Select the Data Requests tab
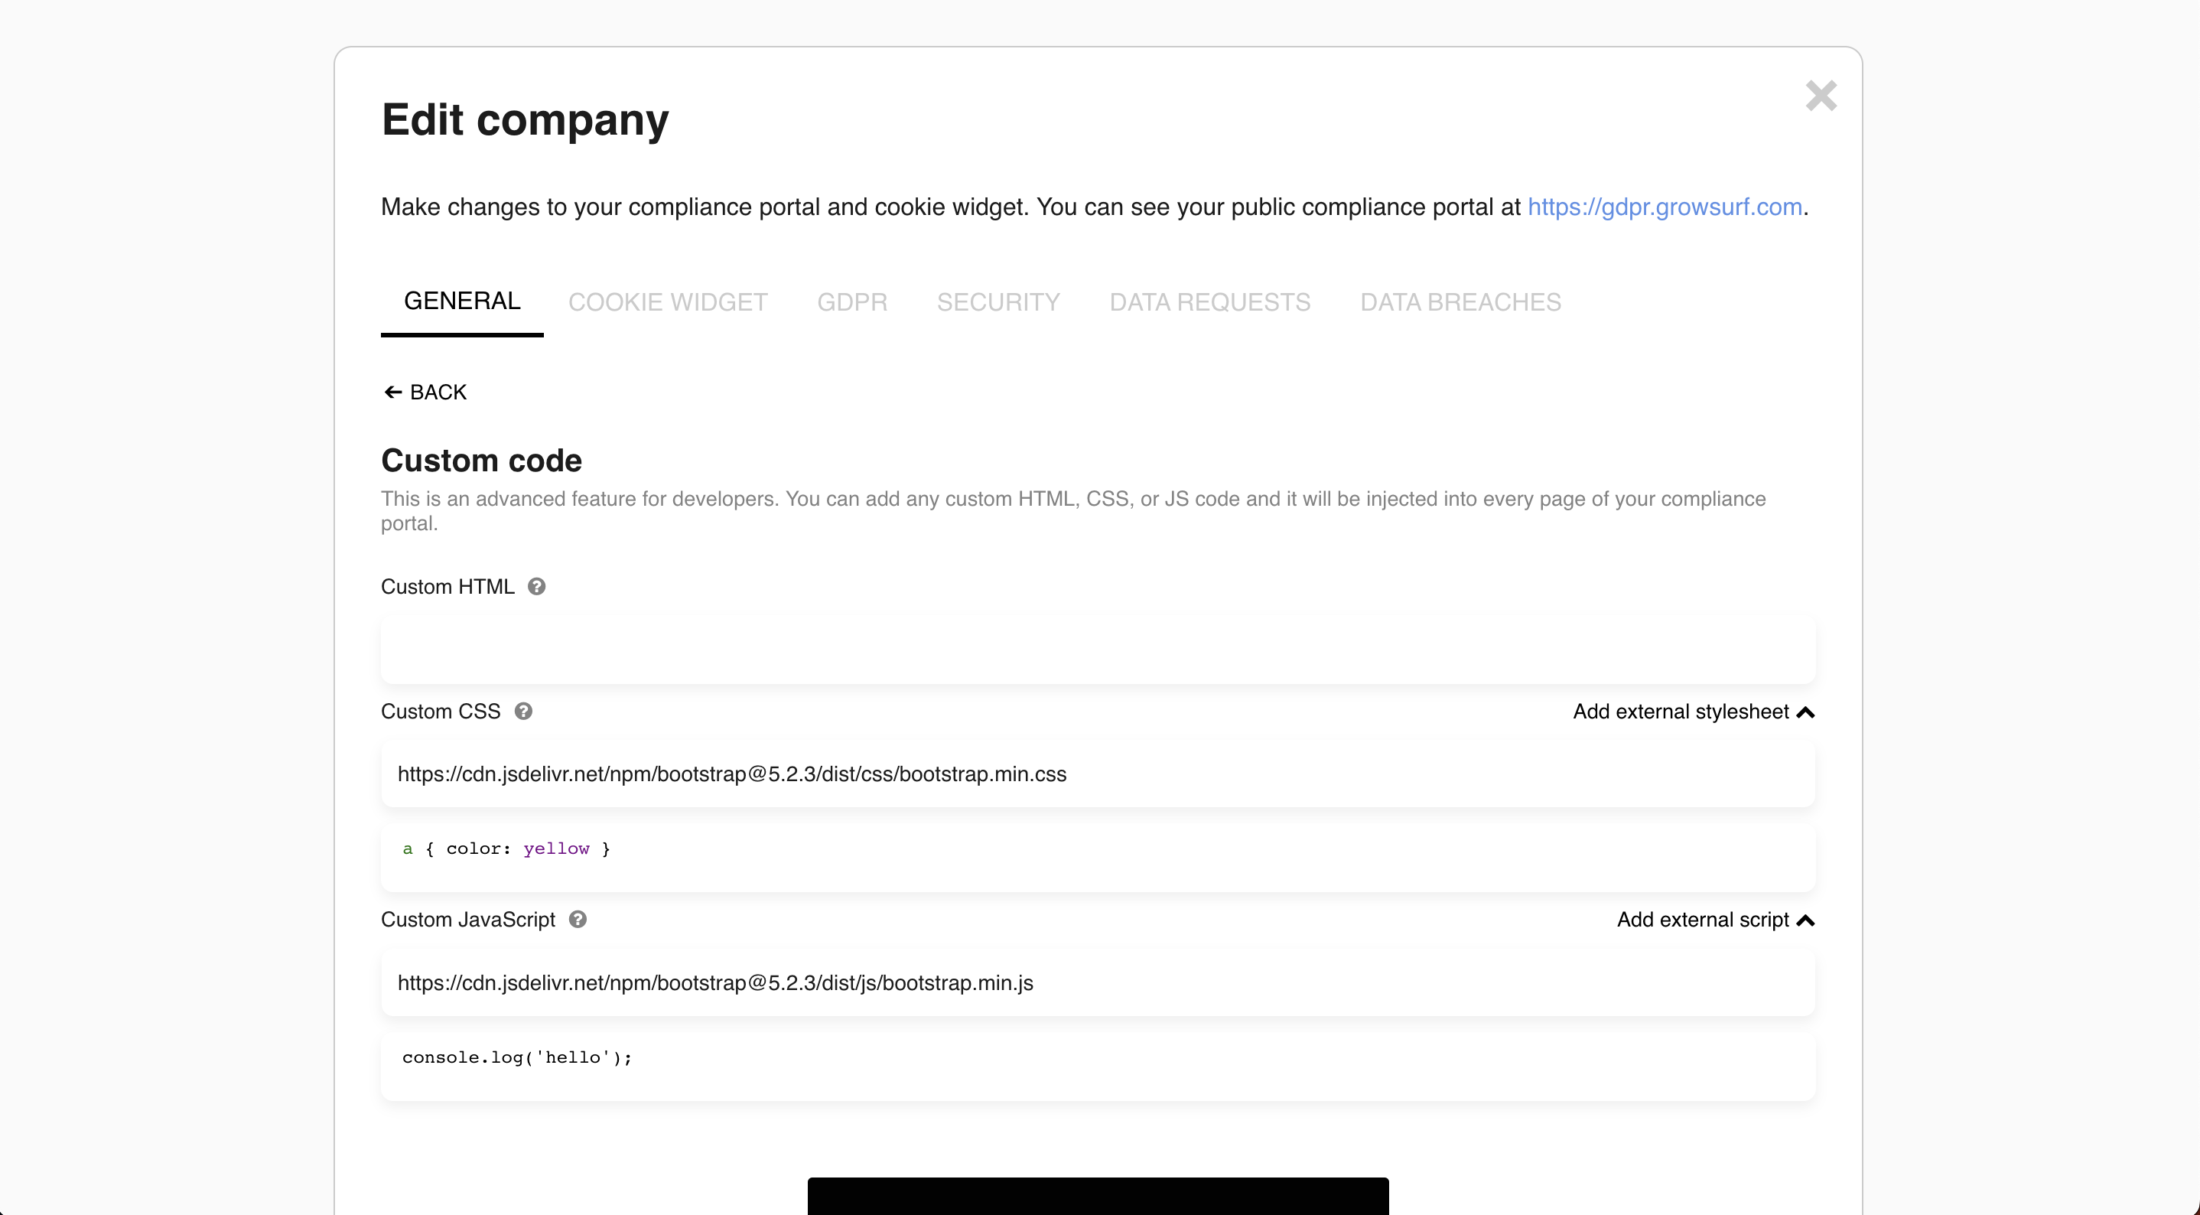Viewport: 2200px width, 1215px height. pyautogui.click(x=1209, y=302)
